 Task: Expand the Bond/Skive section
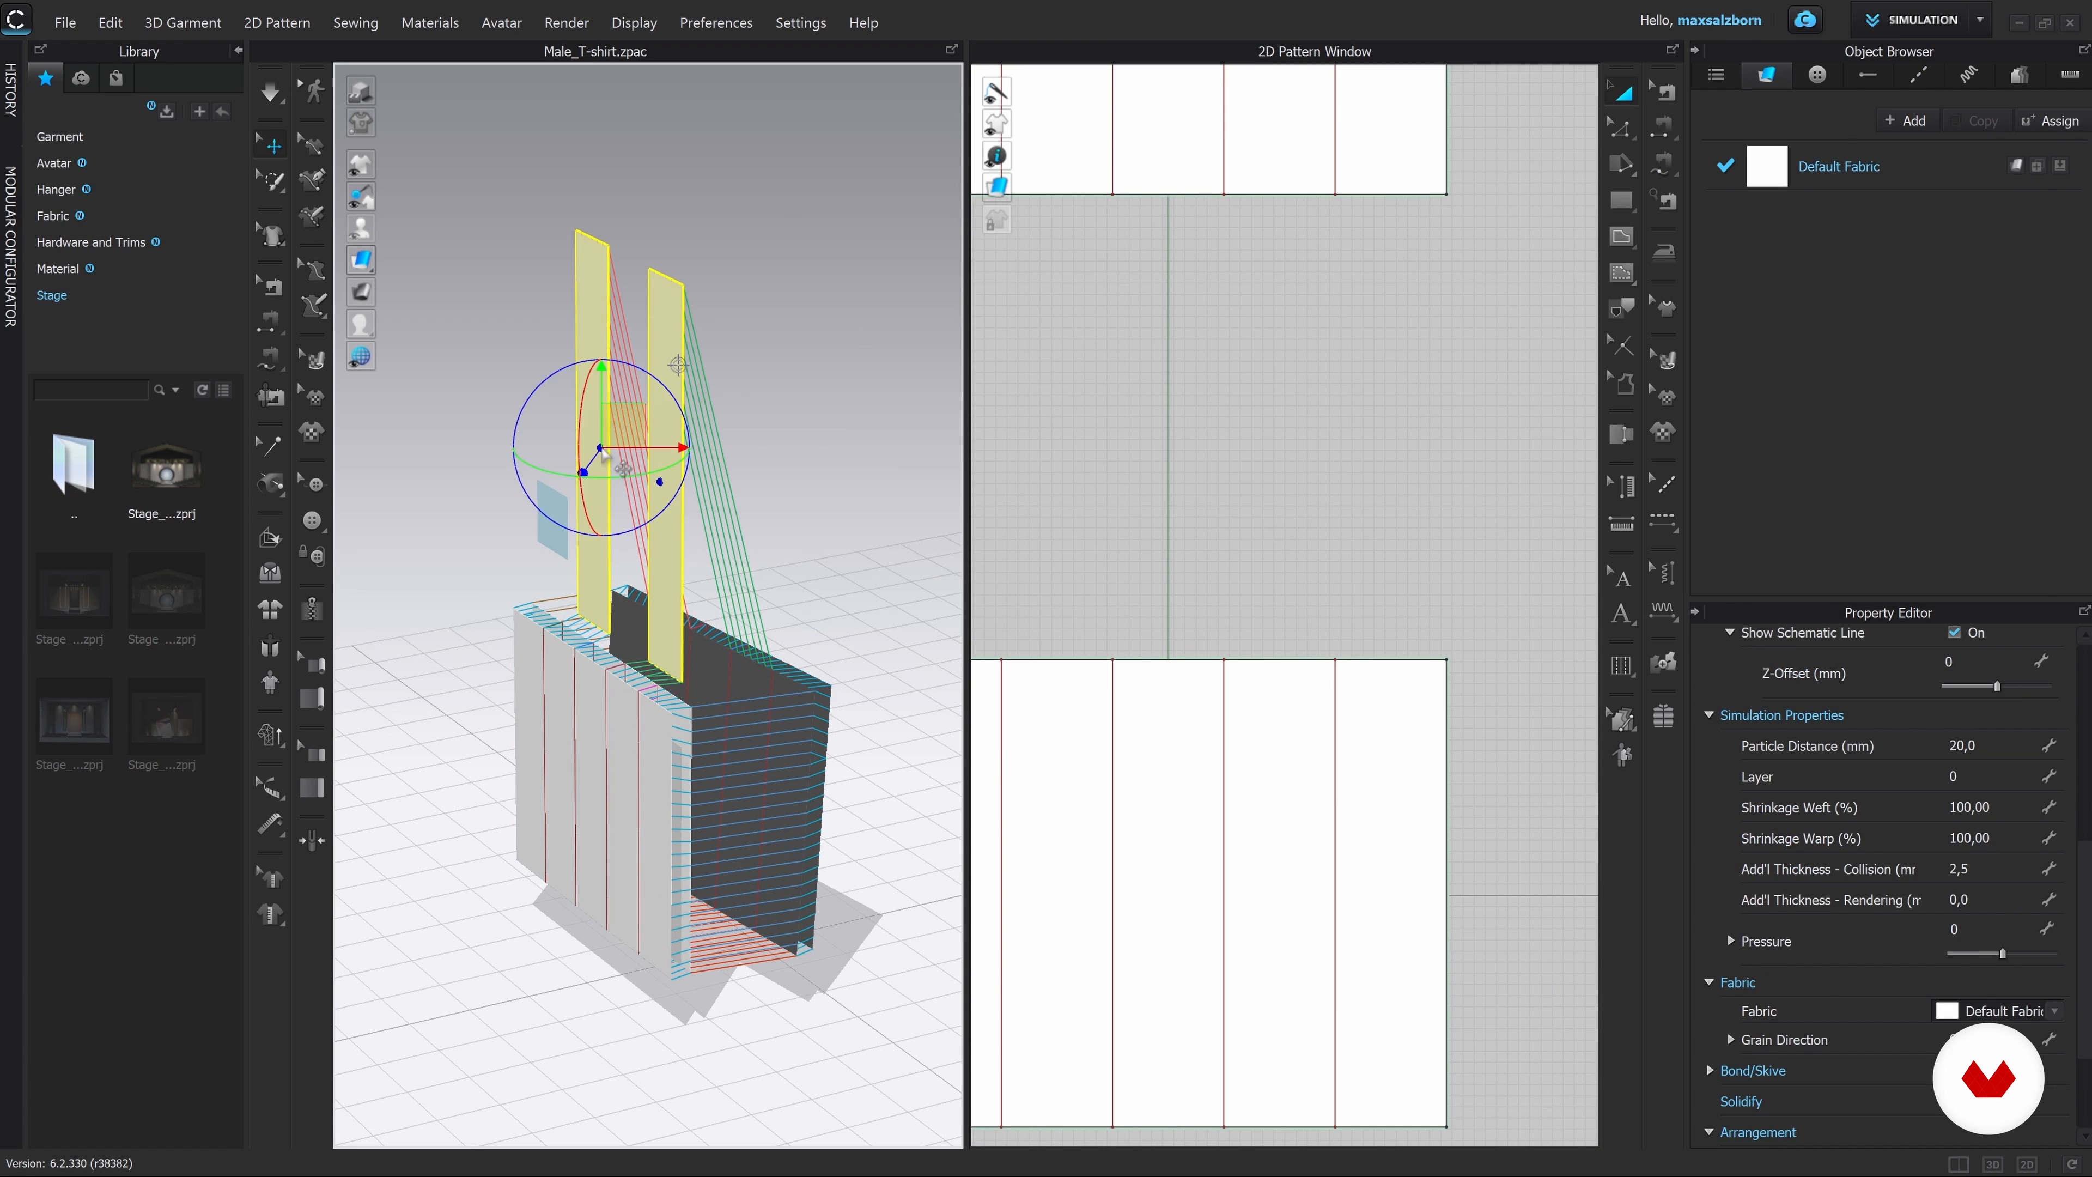(x=1710, y=1071)
